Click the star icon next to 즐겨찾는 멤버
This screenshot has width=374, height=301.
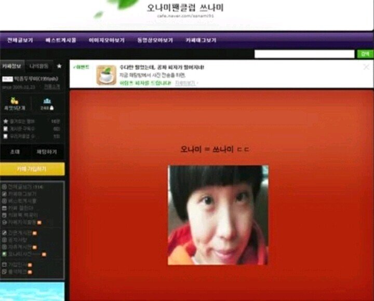(6, 121)
